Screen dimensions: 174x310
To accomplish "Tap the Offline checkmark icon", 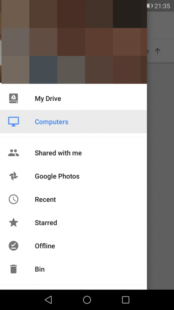I will (14, 246).
